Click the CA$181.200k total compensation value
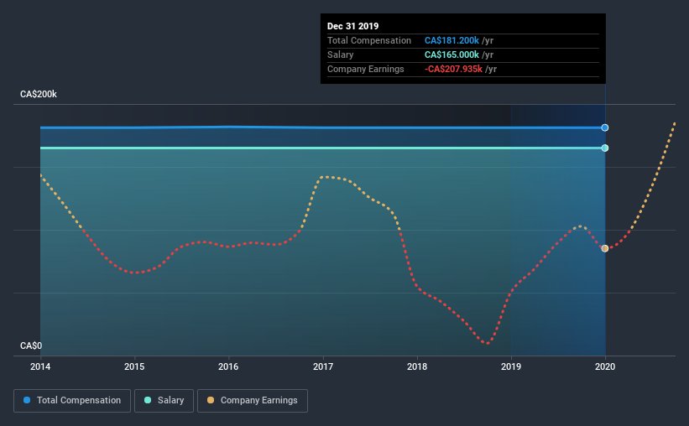This screenshot has width=689, height=426. [x=452, y=40]
